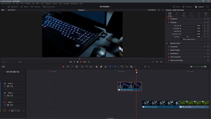Select the Effects tab in Inspector
Image resolution: width=211 pixels, height=119 pixels.
click(184, 14)
